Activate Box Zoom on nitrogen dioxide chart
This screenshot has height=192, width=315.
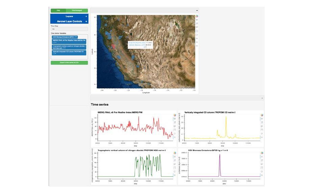coord(175,160)
